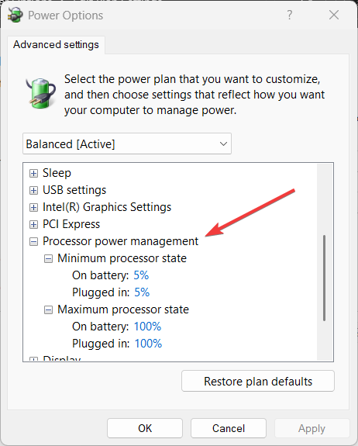Select Minimum state On battery 5% value
358x446 pixels.
tap(141, 275)
